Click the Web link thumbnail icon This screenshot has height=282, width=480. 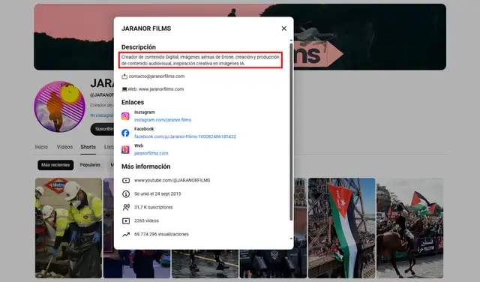click(x=125, y=150)
